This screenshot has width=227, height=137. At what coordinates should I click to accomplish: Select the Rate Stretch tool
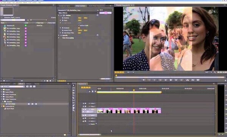[x=73, y=95]
